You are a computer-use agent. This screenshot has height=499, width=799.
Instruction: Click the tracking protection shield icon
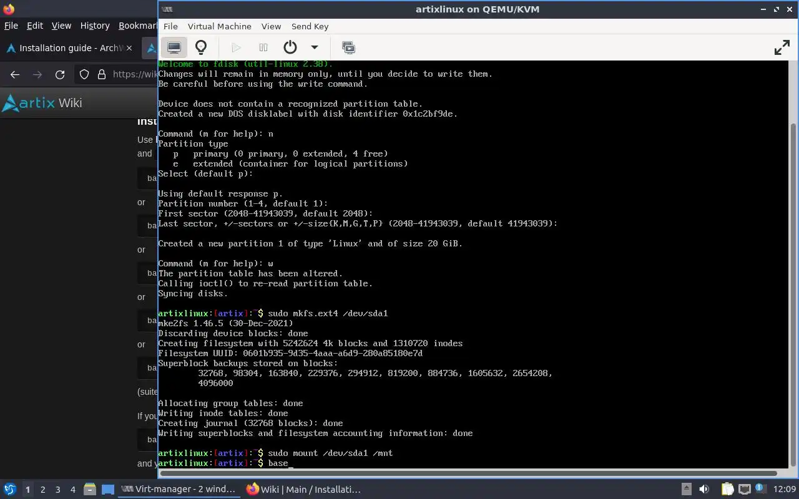(x=84, y=74)
